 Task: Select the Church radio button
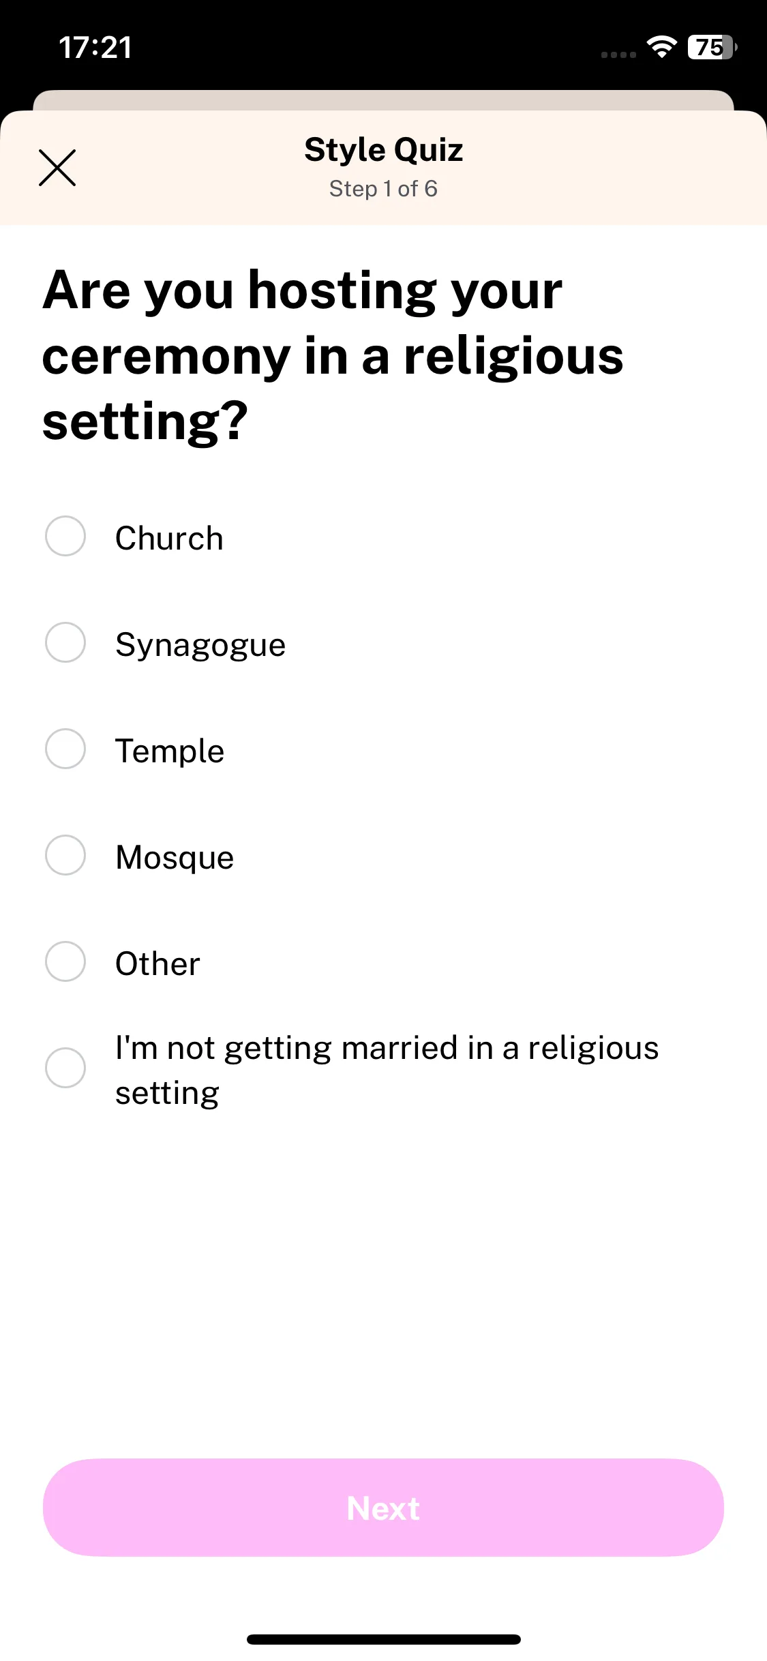point(65,536)
